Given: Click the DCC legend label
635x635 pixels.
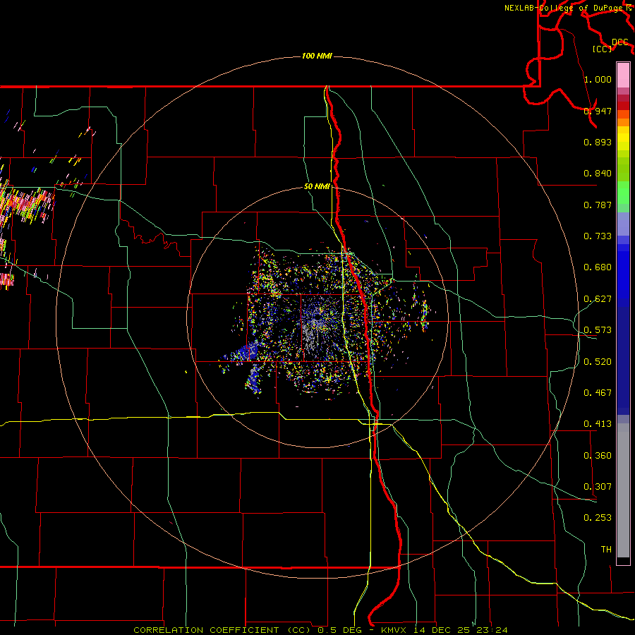Looking at the screenshot, I should click(620, 42).
